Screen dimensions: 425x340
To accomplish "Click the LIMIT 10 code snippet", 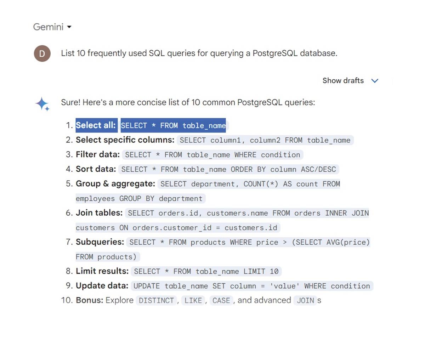I will 206,271.
